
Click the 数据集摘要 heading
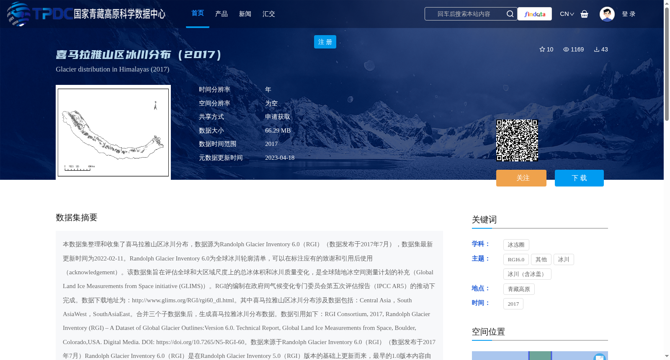(77, 217)
